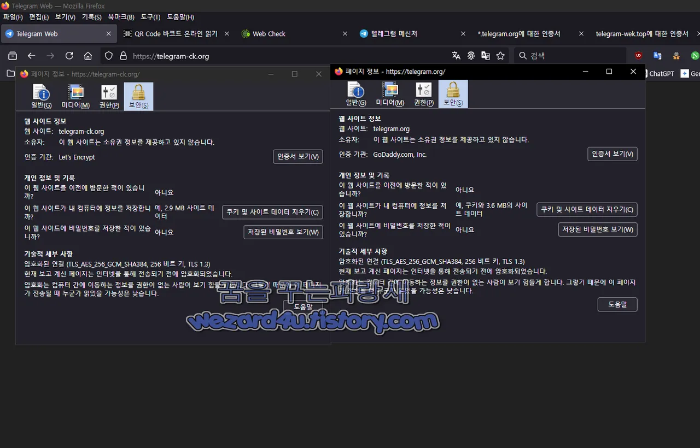
Task: Click the back arrow in Firefox toolbar
Action: tap(32, 56)
